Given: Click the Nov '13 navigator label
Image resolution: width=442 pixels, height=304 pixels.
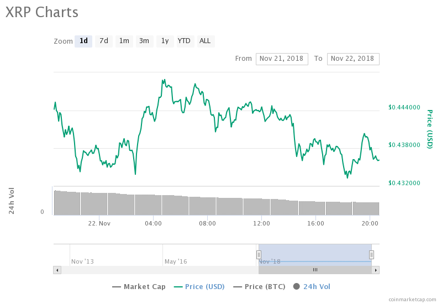Looking at the screenshot, I should pos(82,261).
